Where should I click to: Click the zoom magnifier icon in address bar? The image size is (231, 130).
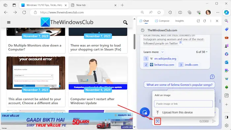pos(142,12)
